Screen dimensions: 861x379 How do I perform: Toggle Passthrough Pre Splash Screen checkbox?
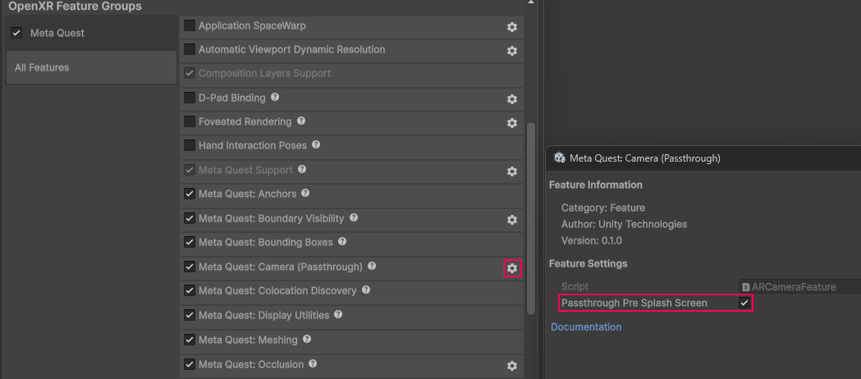(744, 303)
